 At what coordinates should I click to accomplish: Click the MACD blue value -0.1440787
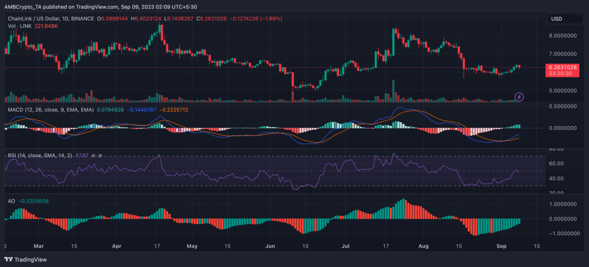pos(140,110)
